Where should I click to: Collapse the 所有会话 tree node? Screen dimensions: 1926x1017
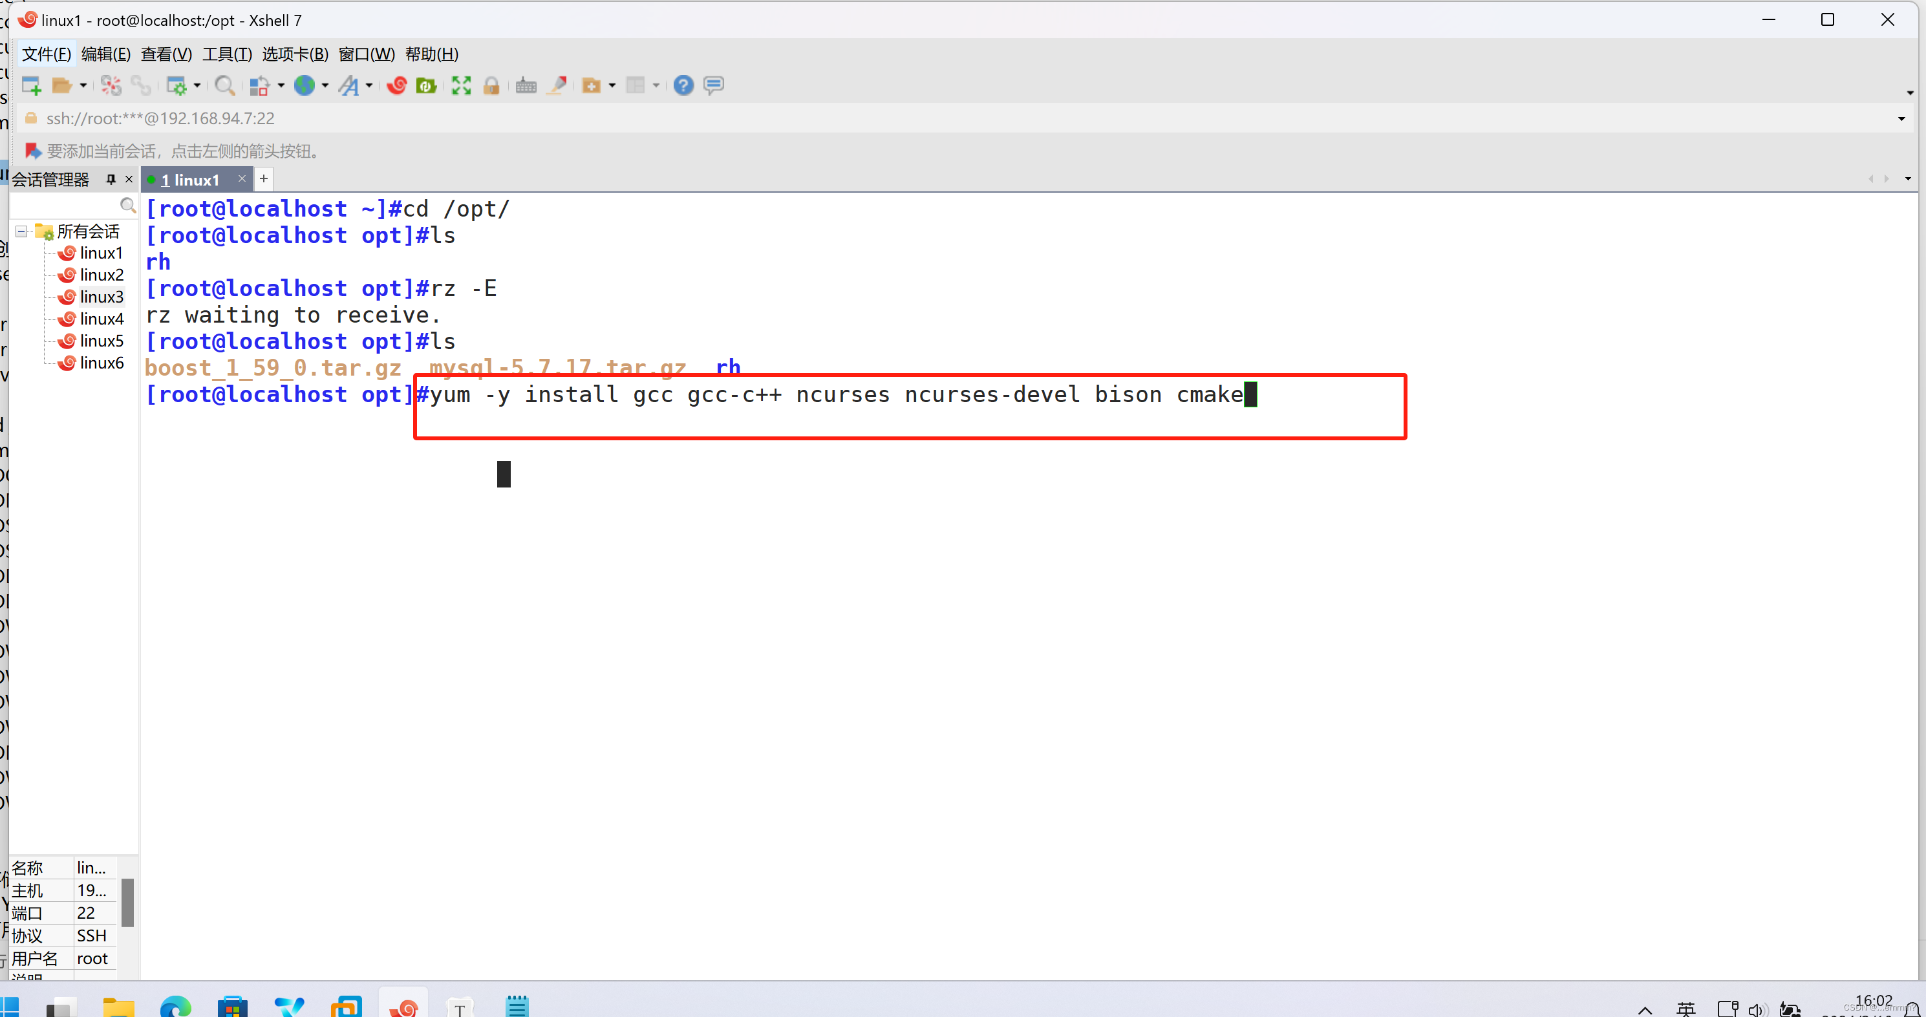point(22,231)
